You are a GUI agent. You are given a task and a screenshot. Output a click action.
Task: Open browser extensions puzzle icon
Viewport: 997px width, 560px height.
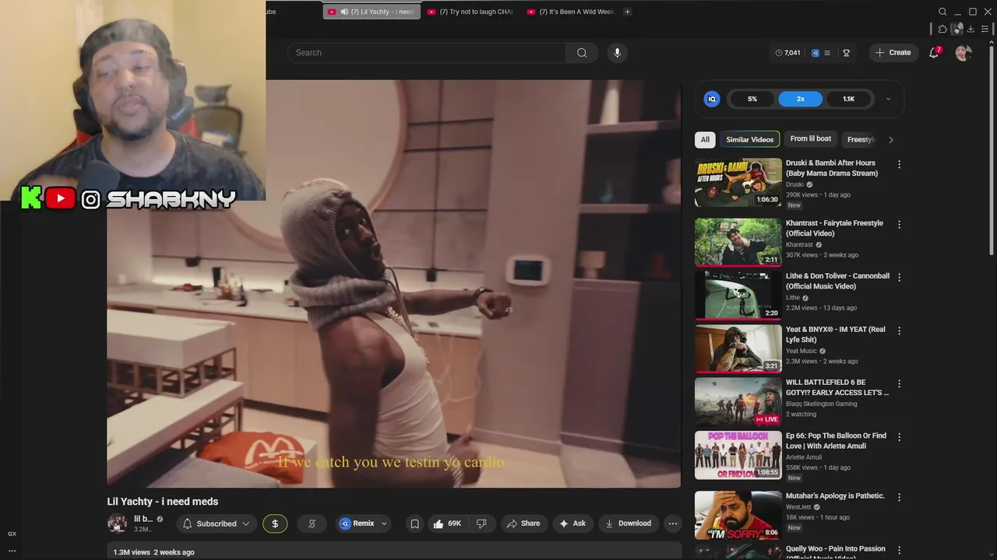pos(942,29)
